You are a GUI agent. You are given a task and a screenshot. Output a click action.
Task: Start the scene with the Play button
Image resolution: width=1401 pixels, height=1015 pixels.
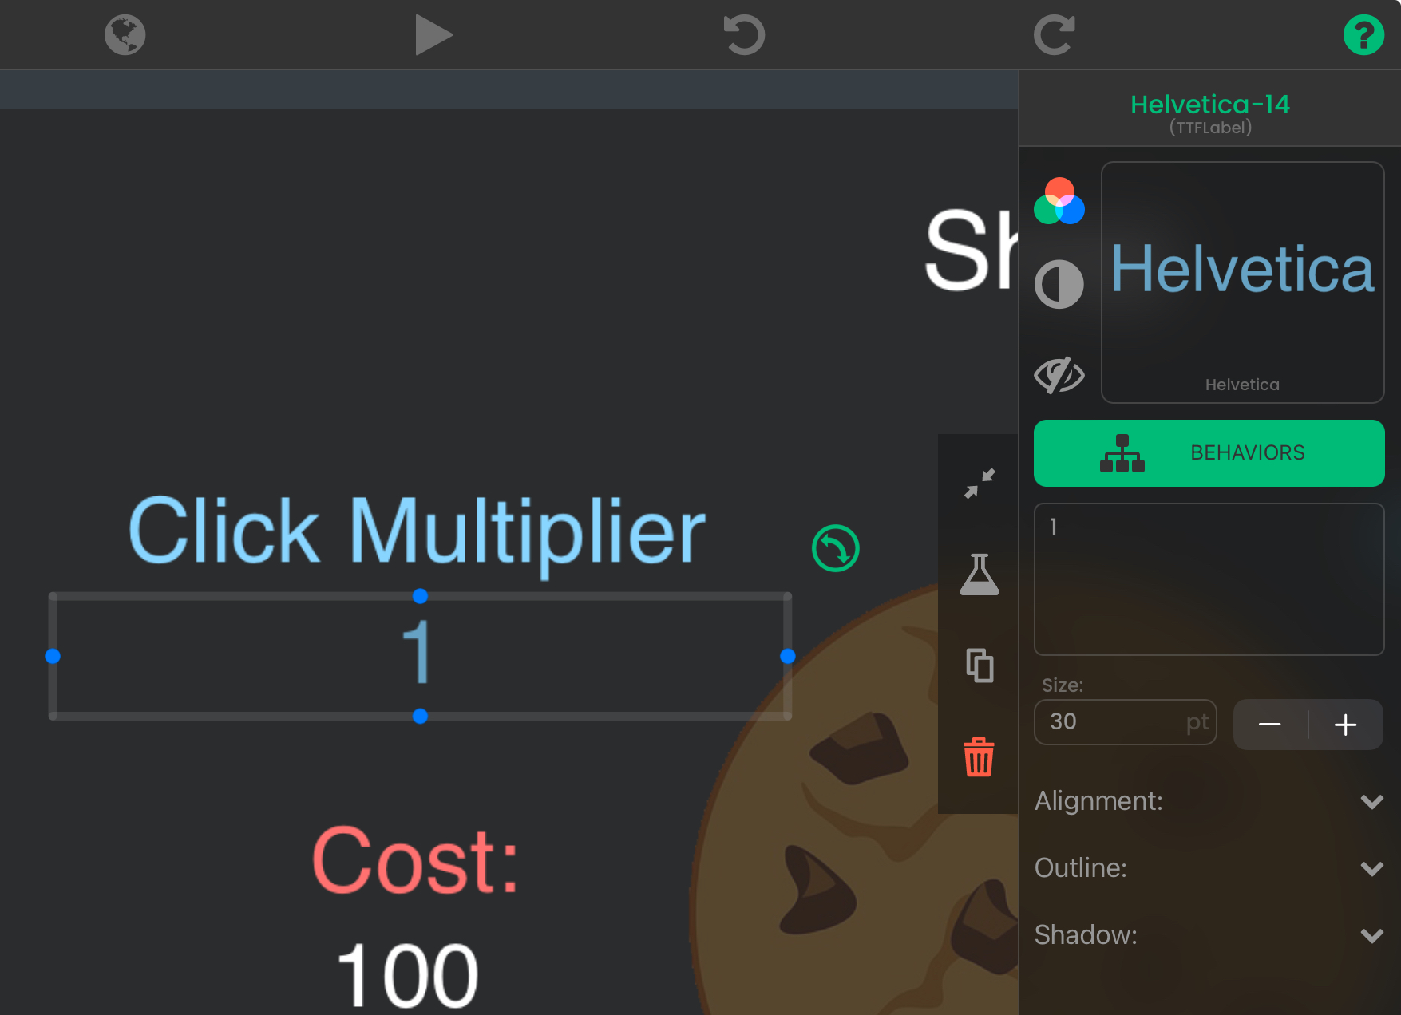[x=433, y=35]
